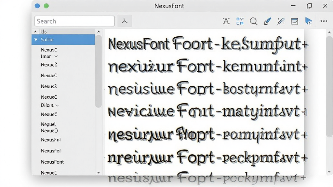The width and height of the screenshot is (333, 187).
Task: Select the blue pen tool icon
Action: 267,21
